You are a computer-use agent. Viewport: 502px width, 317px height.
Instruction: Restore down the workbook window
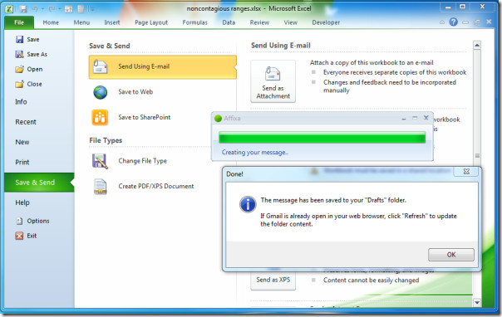point(477,22)
